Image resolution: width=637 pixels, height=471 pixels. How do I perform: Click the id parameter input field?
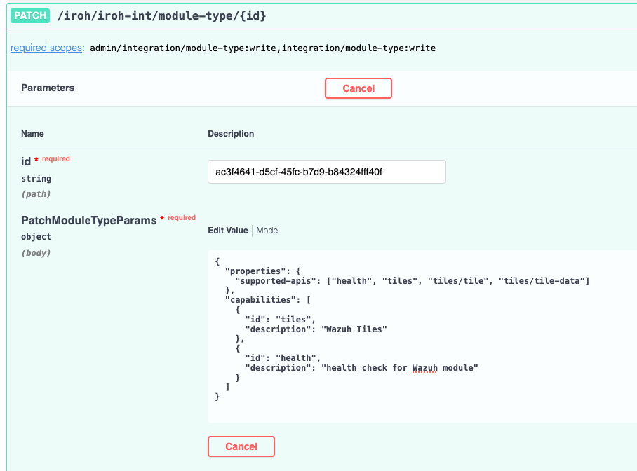(326, 172)
